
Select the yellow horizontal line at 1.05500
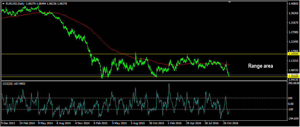[144, 77]
